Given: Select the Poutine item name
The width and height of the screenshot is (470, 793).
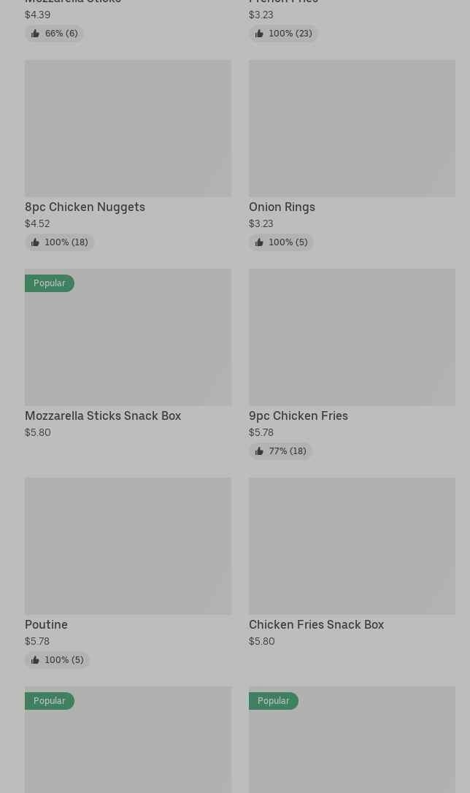Looking at the screenshot, I should [x=46, y=624].
